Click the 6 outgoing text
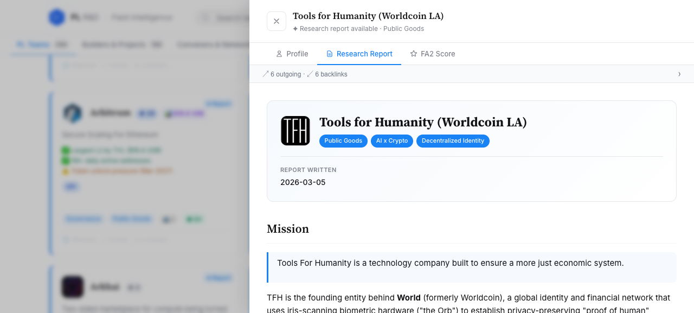Screen dimensions: 694x313 click(x=286, y=74)
